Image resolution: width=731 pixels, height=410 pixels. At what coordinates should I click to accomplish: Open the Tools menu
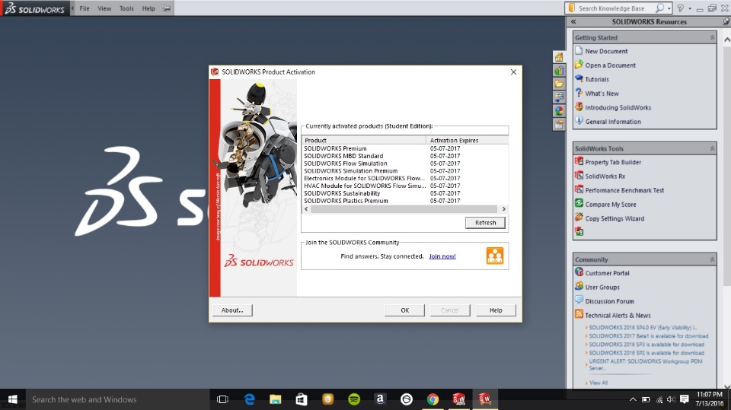[x=126, y=8]
